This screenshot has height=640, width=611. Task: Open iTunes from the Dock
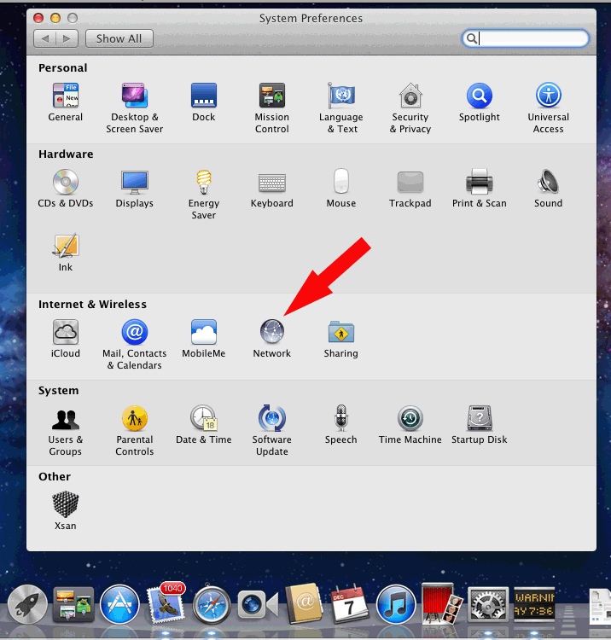[395, 605]
